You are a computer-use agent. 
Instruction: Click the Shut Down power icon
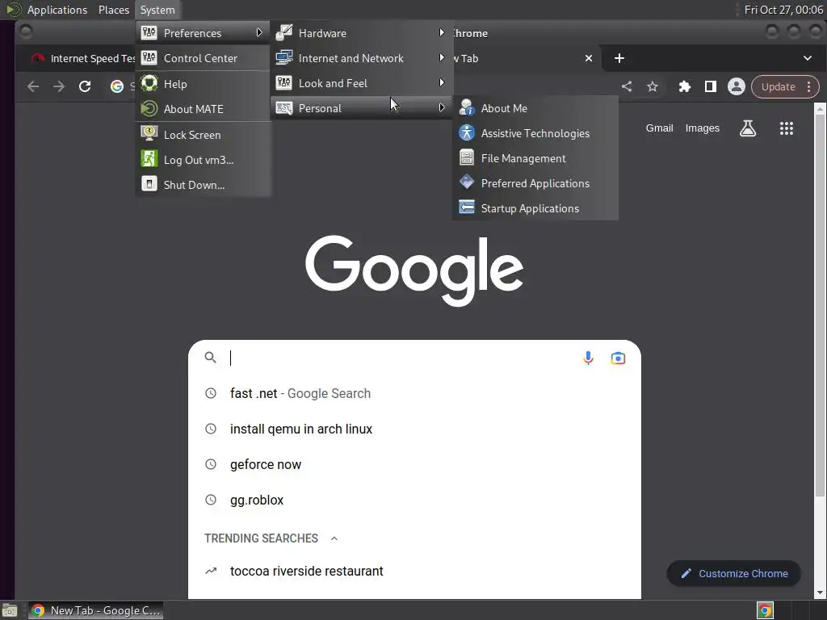click(149, 184)
